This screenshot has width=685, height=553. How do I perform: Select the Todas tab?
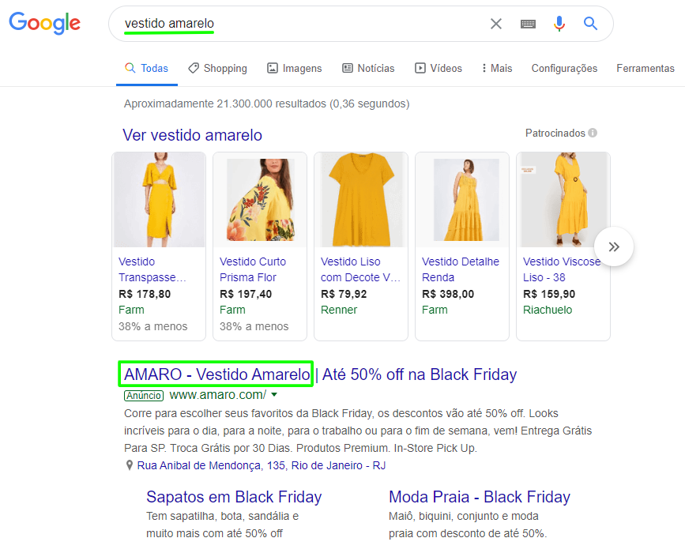(x=146, y=68)
